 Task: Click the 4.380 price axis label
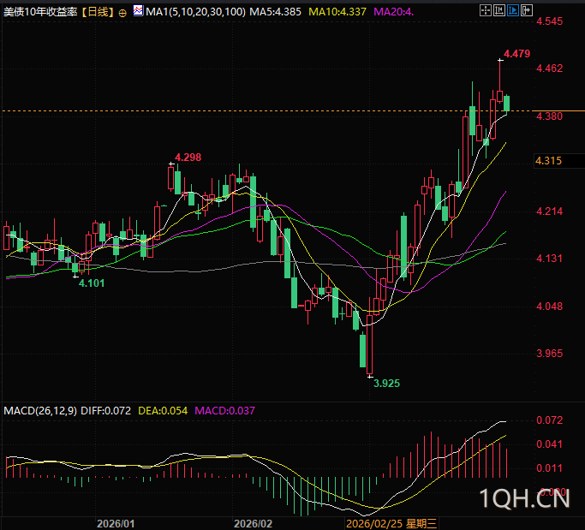(549, 116)
